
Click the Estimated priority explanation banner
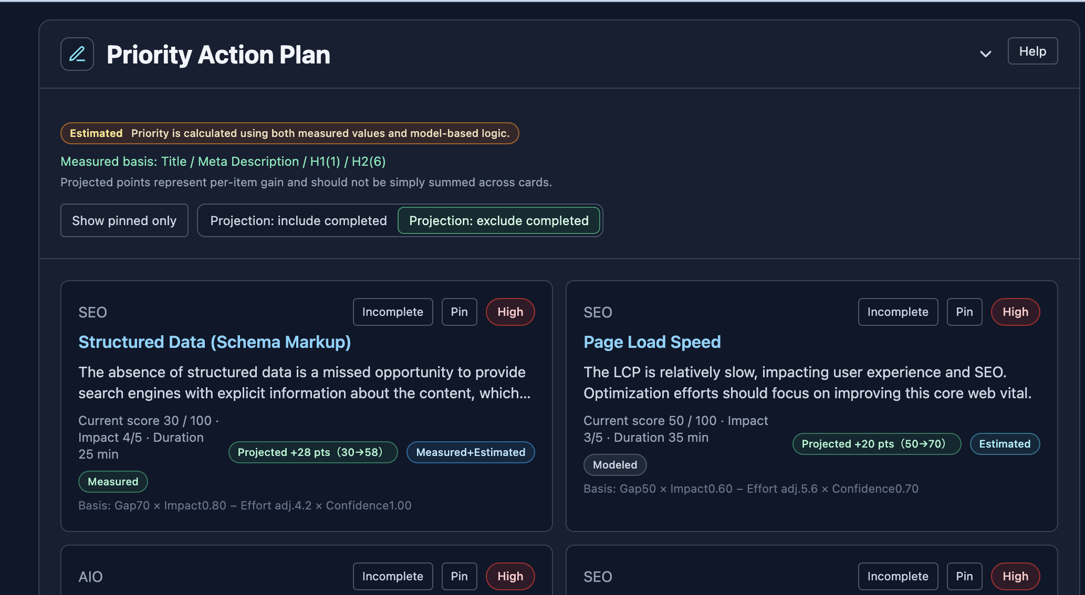[x=289, y=133]
